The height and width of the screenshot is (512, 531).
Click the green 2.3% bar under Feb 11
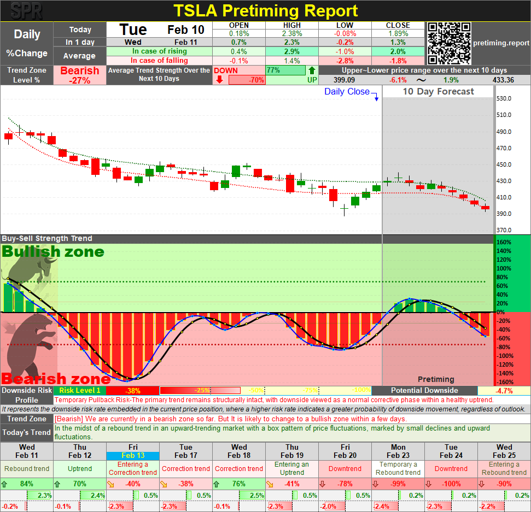pyautogui.click(x=39, y=496)
